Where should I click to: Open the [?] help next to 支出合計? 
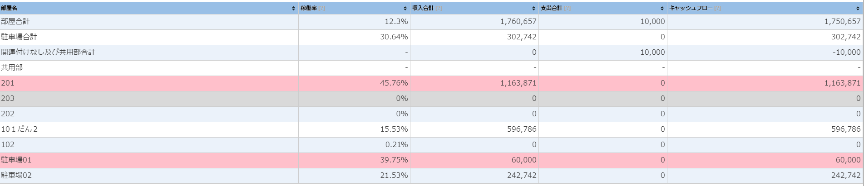tap(568, 8)
